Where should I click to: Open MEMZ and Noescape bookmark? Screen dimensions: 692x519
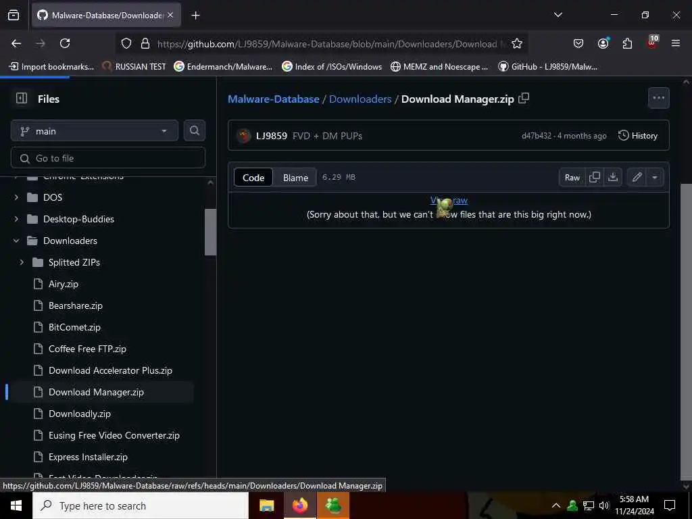point(439,67)
